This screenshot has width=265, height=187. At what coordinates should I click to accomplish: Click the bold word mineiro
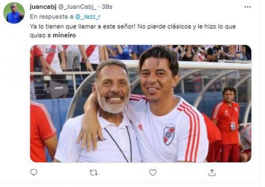click(64, 35)
